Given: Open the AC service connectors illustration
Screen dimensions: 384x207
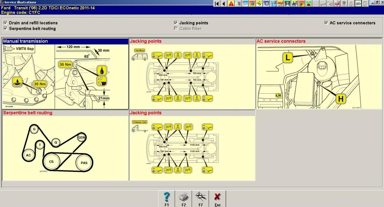Looking at the screenshot, I should [319, 77].
